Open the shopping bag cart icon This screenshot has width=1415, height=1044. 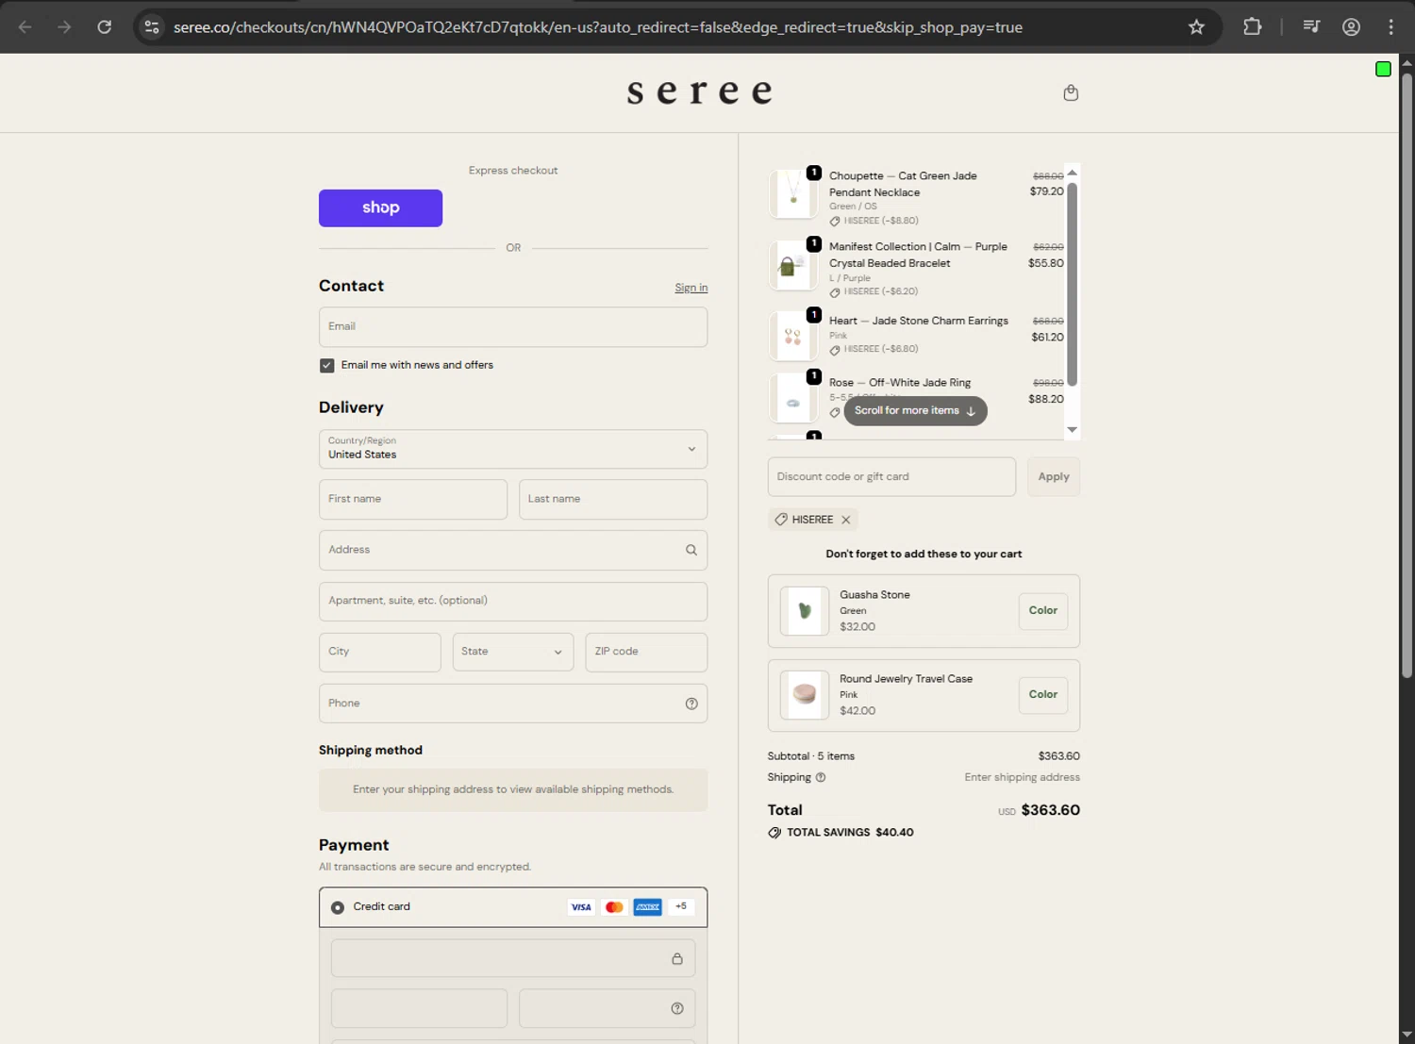click(1071, 92)
